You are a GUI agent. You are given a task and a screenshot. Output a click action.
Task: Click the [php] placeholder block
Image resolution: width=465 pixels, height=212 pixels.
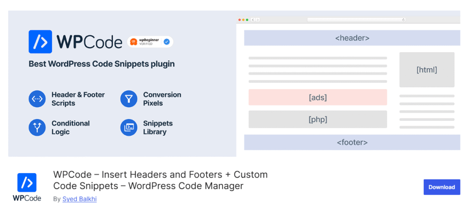pos(317,120)
